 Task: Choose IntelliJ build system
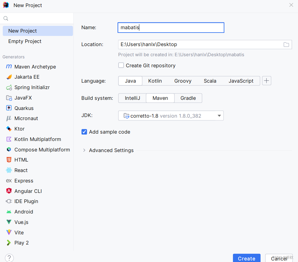tap(133, 98)
